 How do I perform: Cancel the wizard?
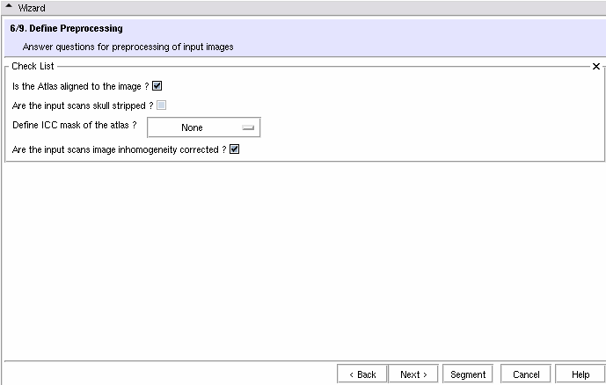tap(525, 374)
